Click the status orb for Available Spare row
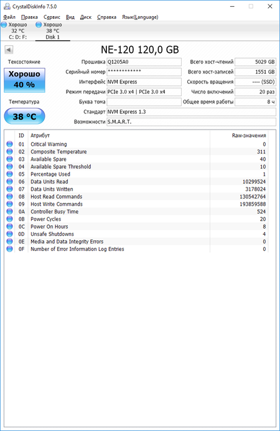Screen dimensions: 280x431 point(9,159)
